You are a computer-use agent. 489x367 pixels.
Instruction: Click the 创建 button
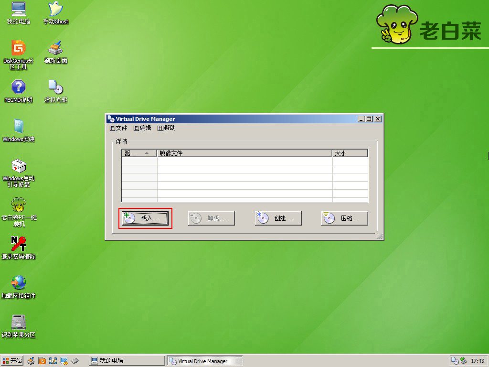coord(278,218)
